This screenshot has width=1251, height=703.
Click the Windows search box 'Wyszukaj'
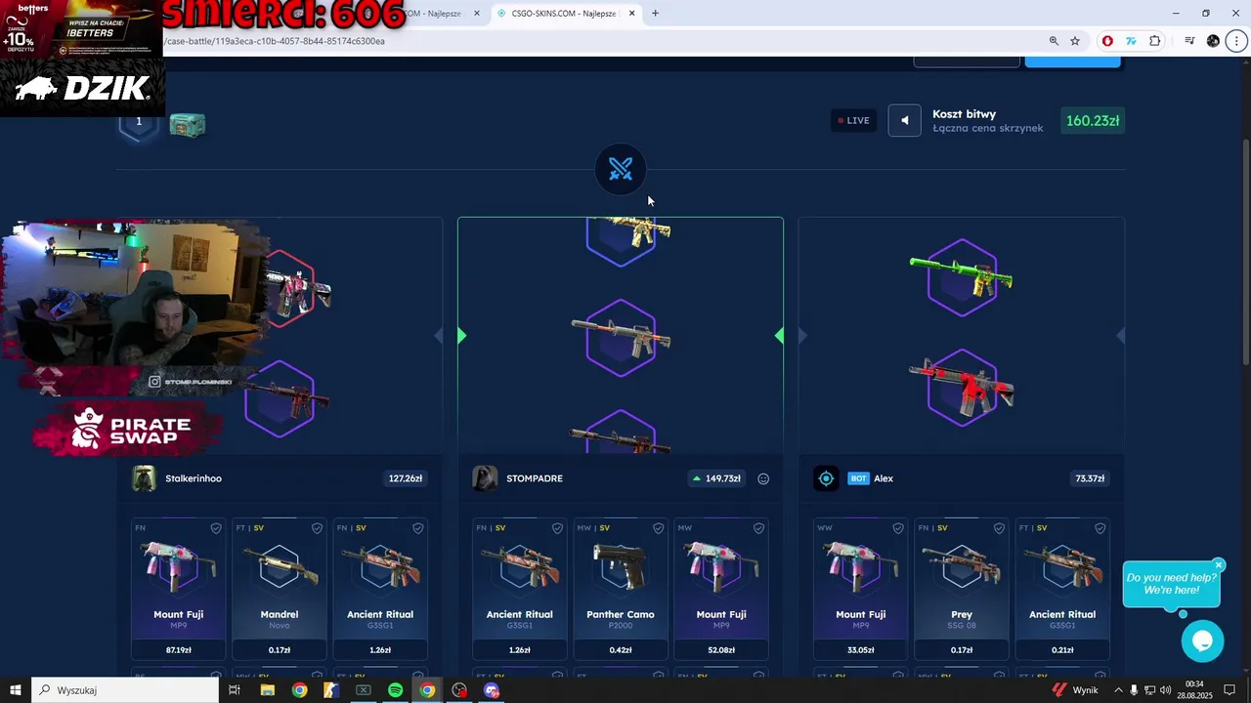point(125,690)
